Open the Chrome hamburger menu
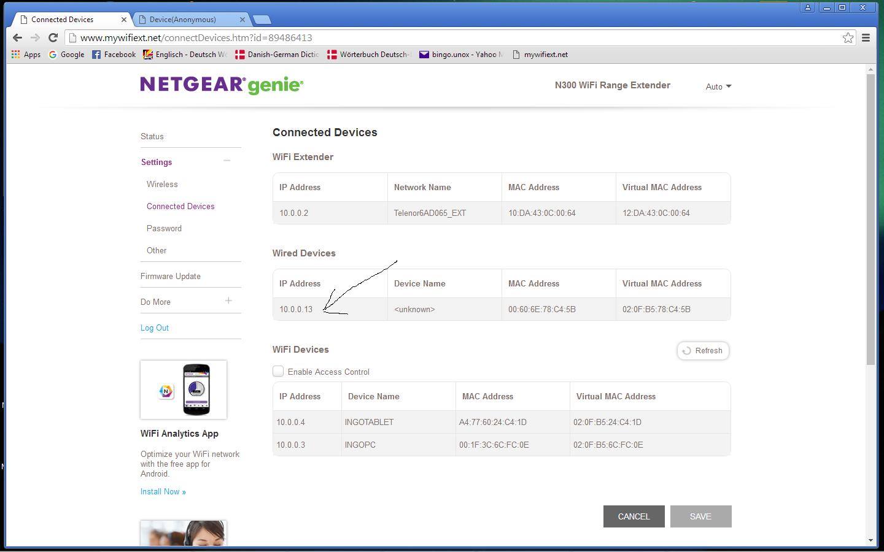Screen dimensions: 884x552 pos(866,38)
